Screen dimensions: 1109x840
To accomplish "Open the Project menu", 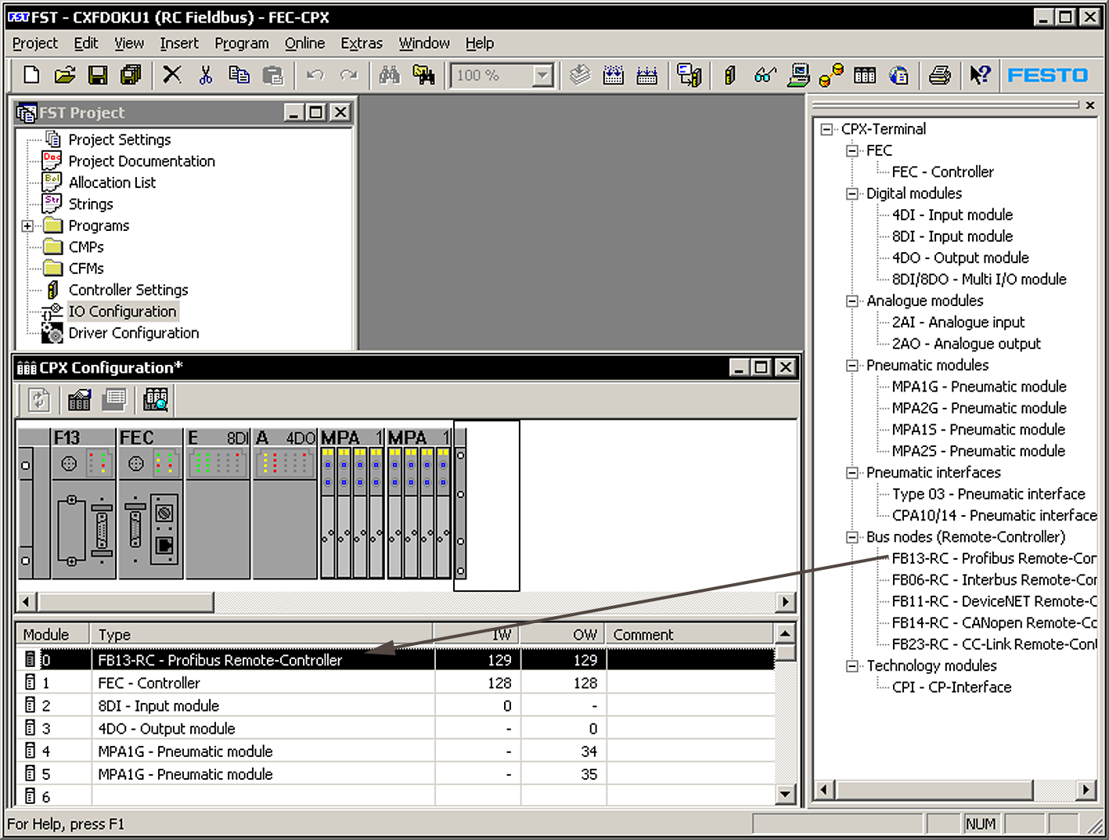I will (35, 43).
